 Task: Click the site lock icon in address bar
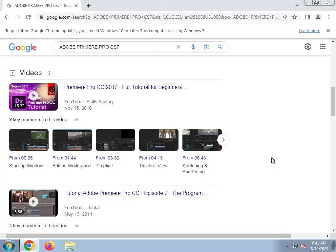(x=41, y=17)
